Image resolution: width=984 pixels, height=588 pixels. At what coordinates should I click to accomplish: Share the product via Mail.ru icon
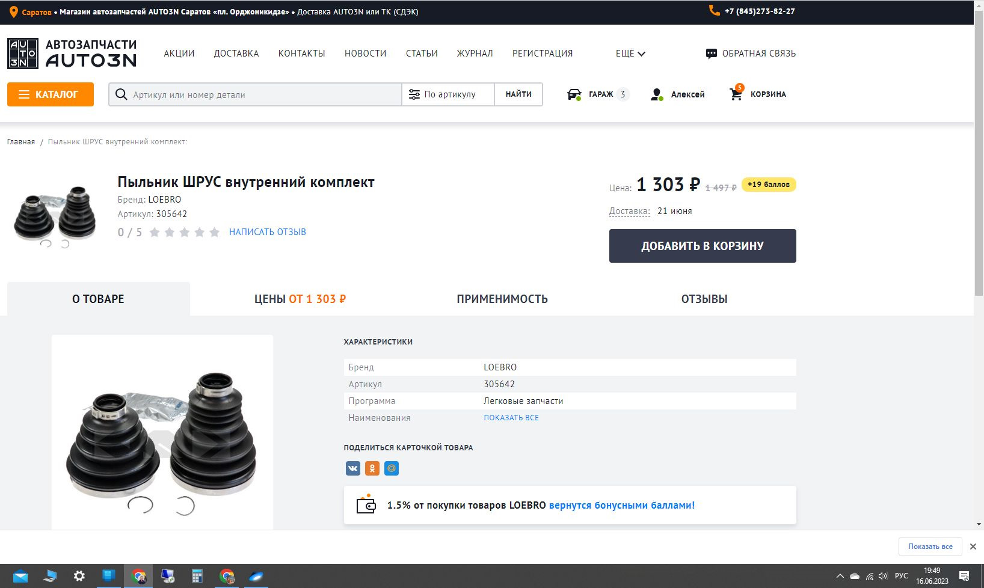tap(392, 468)
